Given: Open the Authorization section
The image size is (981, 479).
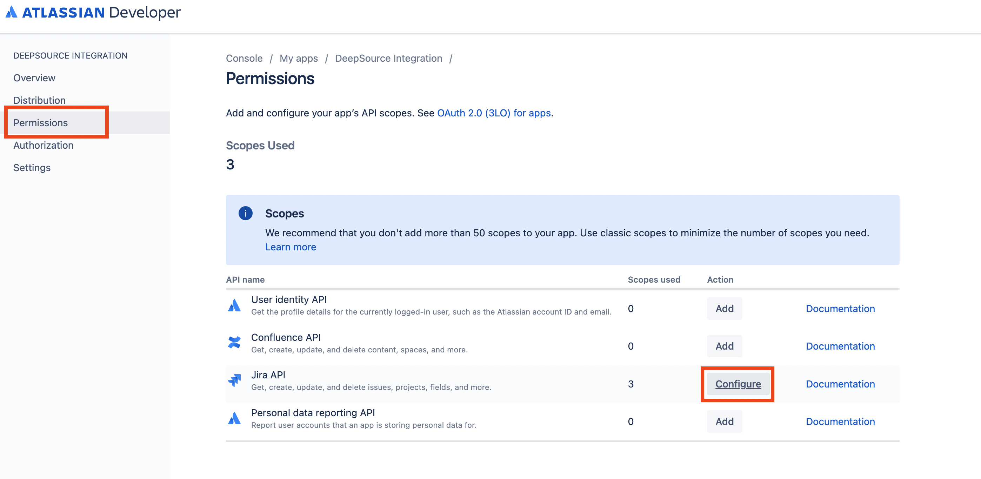Looking at the screenshot, I should tap(43, 145).
